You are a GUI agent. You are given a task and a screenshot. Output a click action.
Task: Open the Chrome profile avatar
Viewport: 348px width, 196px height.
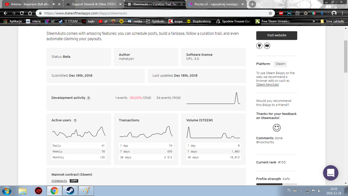(x=334, y=13)
